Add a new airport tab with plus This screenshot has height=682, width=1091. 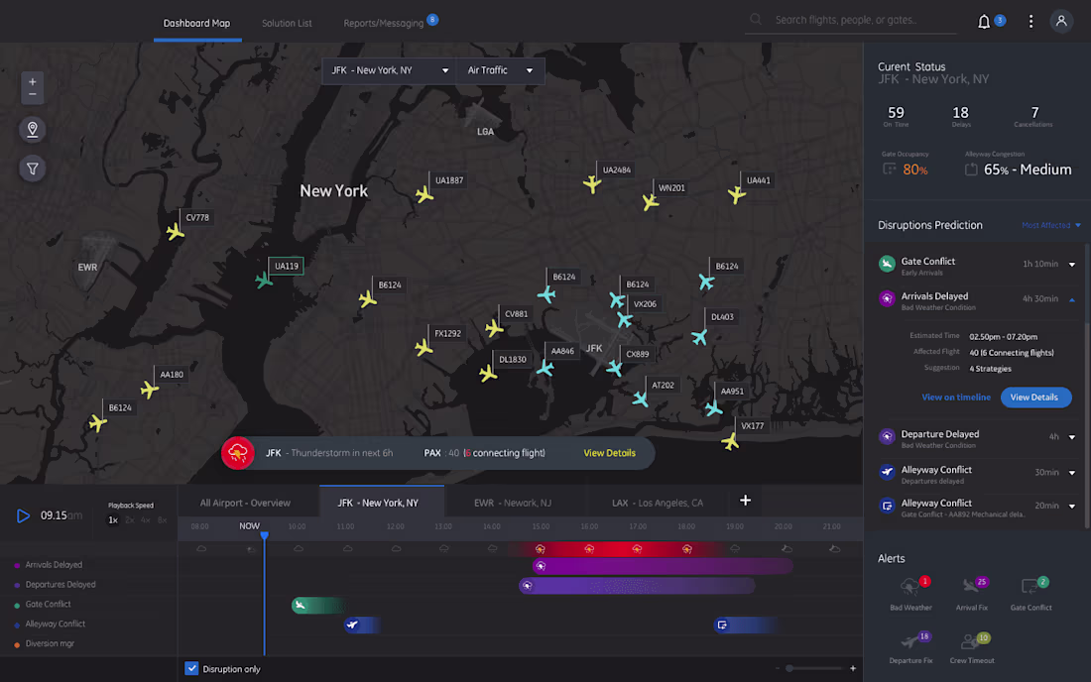[745, 501]
